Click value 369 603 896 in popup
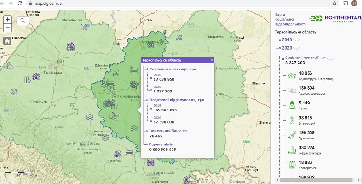The height and width of the screenshot is (184, 362). [165, 110]
